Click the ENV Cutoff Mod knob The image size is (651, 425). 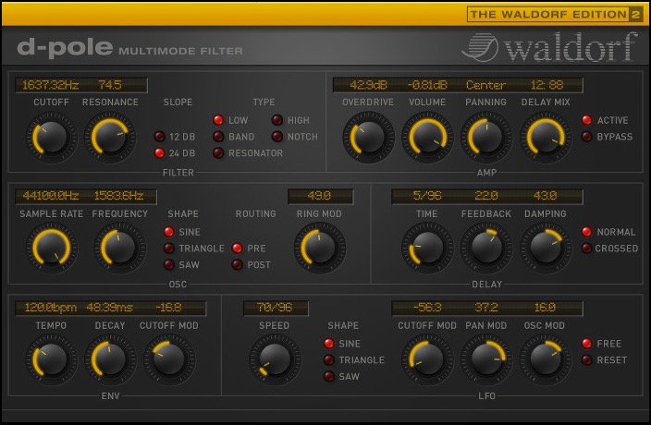point(169,359)
